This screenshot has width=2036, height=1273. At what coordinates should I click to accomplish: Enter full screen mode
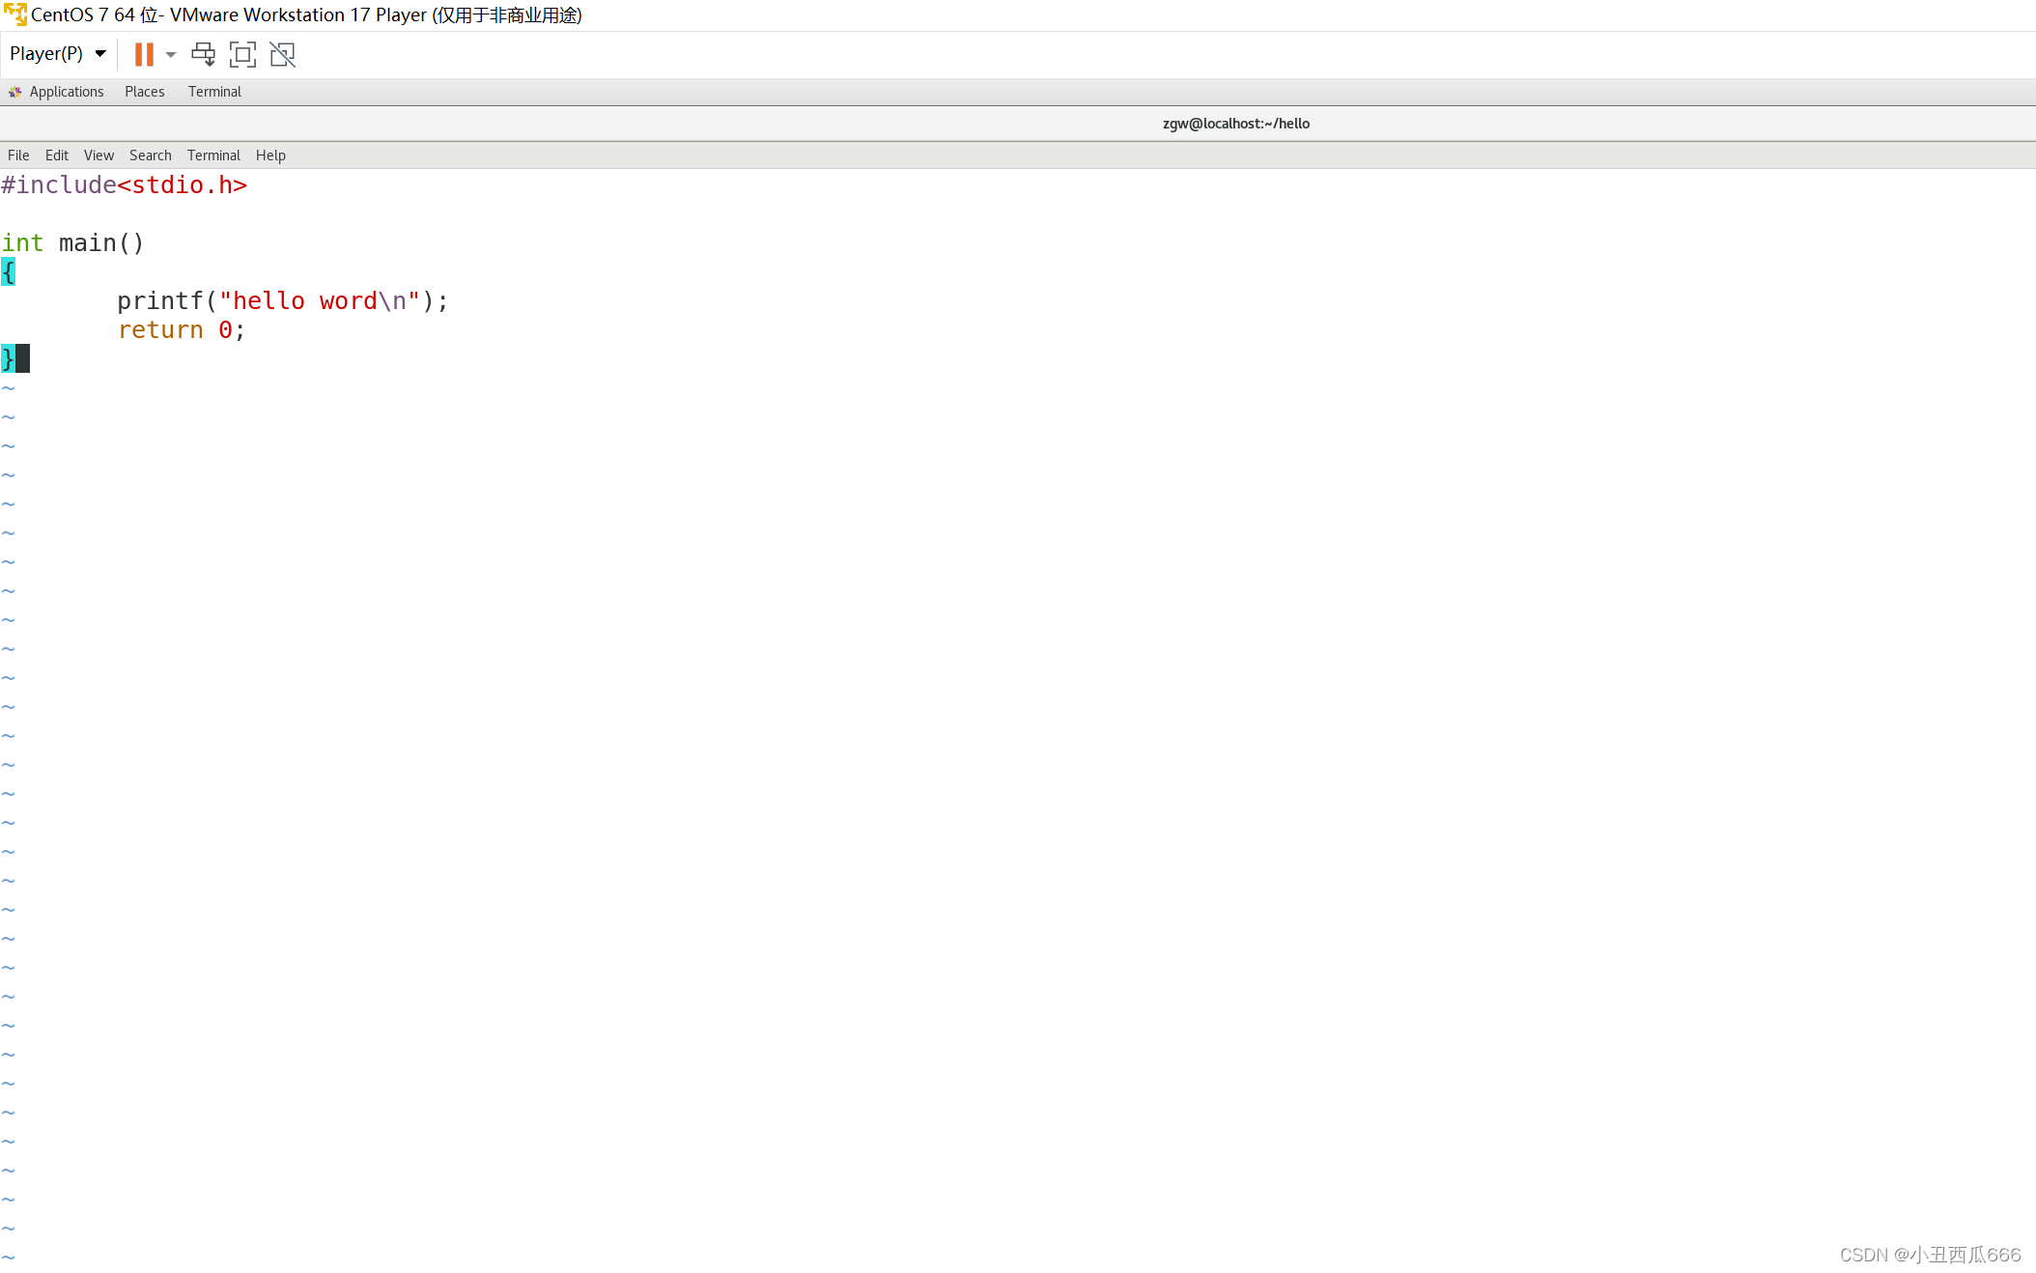[242, 54]
